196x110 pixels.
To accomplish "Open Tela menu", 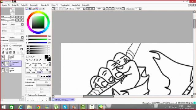I will tap(24, 5).
